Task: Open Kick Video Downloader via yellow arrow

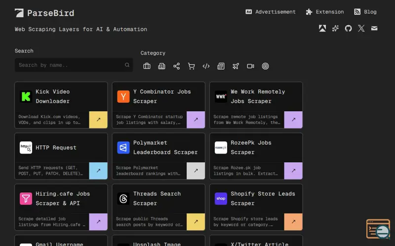Action: (98, 120)
